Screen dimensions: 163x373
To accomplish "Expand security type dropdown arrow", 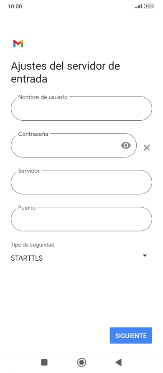I will [x=145, y=256].
